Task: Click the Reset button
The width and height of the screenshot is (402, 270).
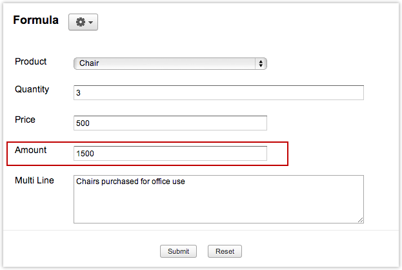Action: [x=224, y=251]
